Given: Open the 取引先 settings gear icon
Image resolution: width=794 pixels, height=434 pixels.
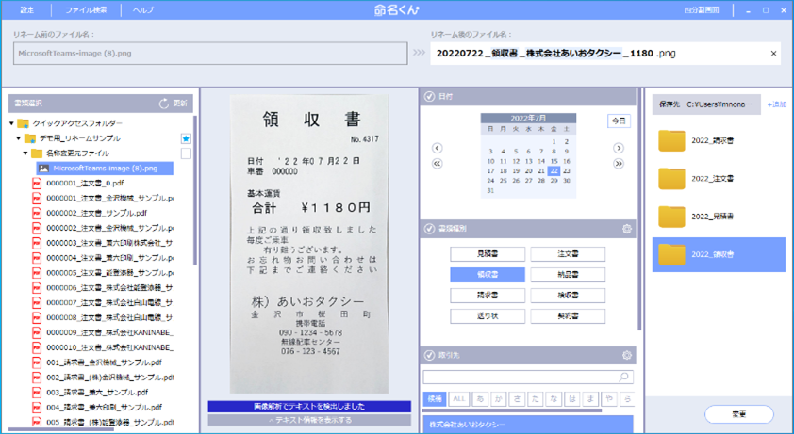Looking at the screenshot, I should (x=627, y=355).
